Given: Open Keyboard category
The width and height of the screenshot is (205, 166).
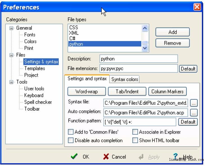Looking at the screenshot, I should pos(34,95).
